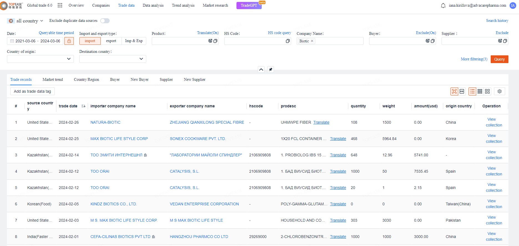Open notifications bell
The image size is (519, 246).
coord(443,6)
